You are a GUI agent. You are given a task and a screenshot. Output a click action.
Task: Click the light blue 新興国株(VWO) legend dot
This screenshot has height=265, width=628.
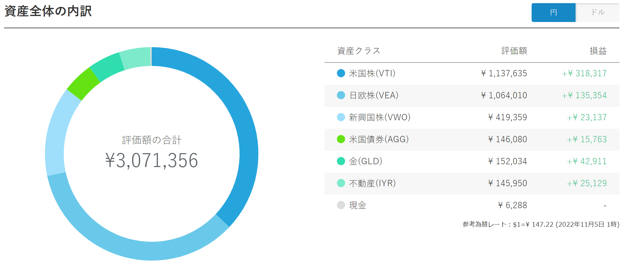click(x=341, y=117)
